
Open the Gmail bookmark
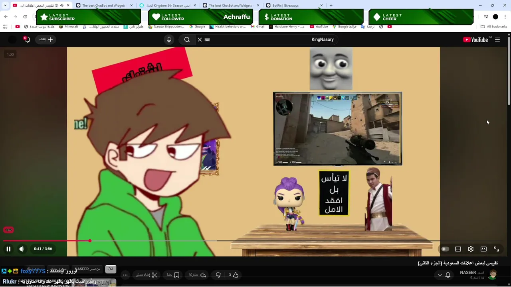[x=257, y=27]
